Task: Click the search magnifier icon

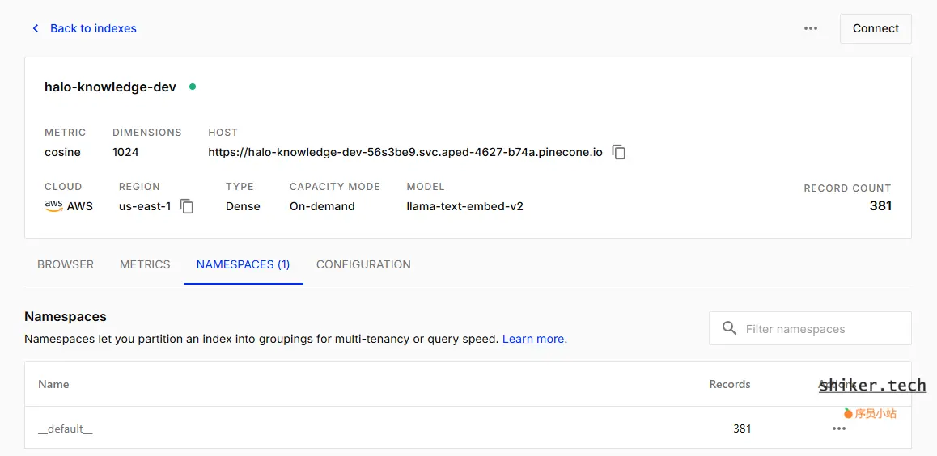Action: tap(729, 328)
